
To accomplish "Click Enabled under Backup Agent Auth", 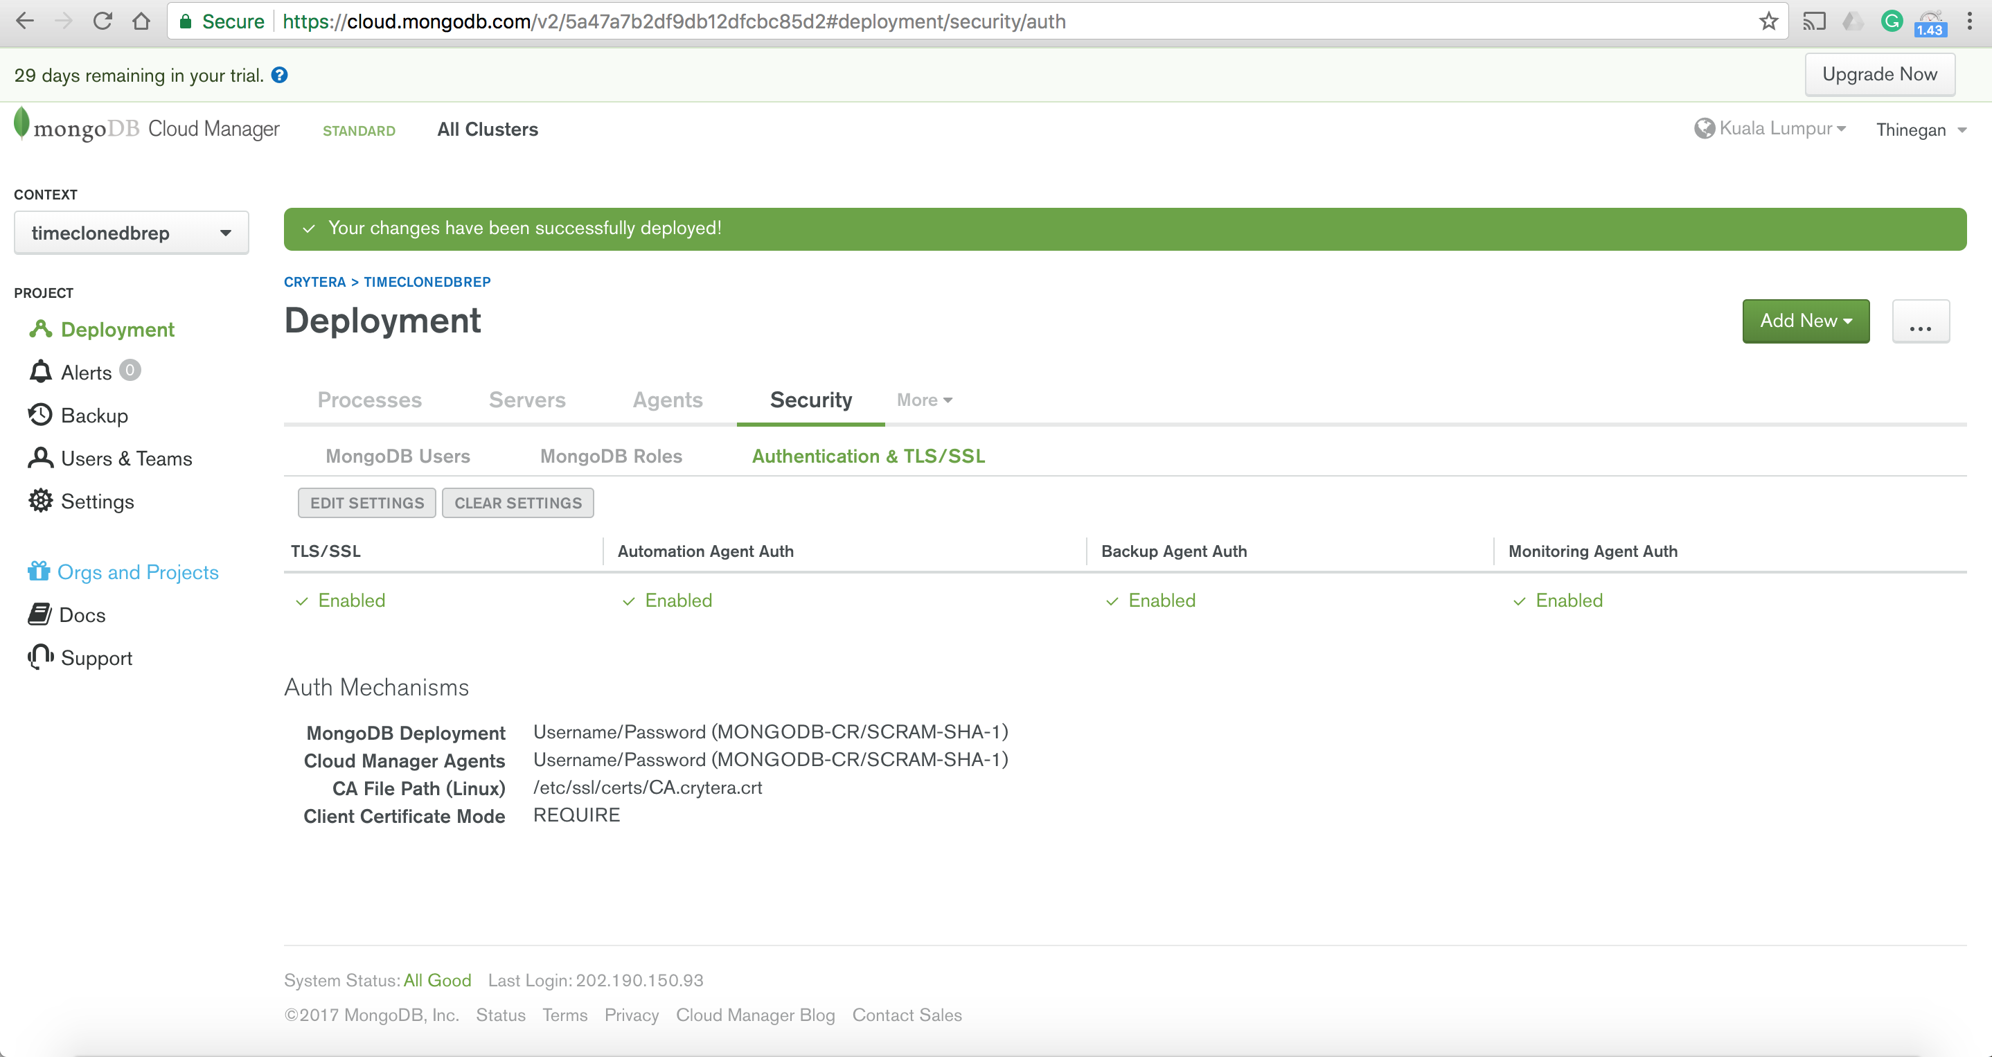I will (1162, 600).
